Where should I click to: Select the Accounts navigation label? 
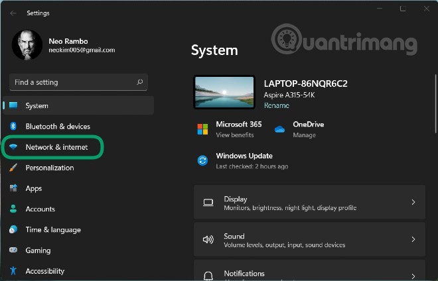coord(40,209)
